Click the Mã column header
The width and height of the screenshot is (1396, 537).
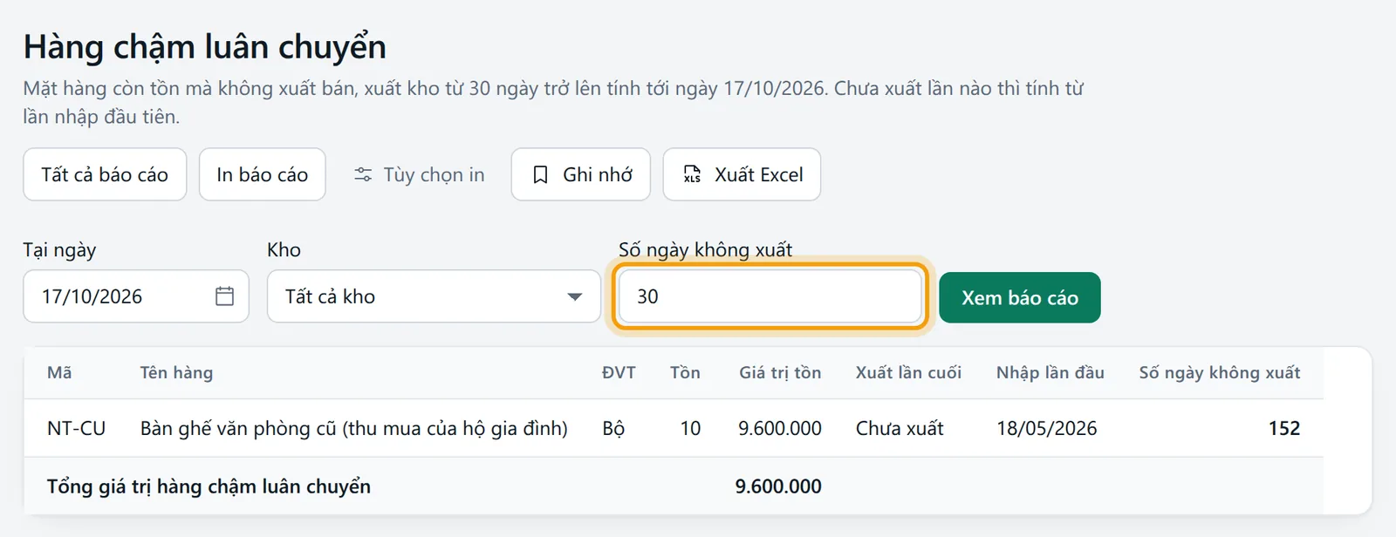(x=59, y=372)
